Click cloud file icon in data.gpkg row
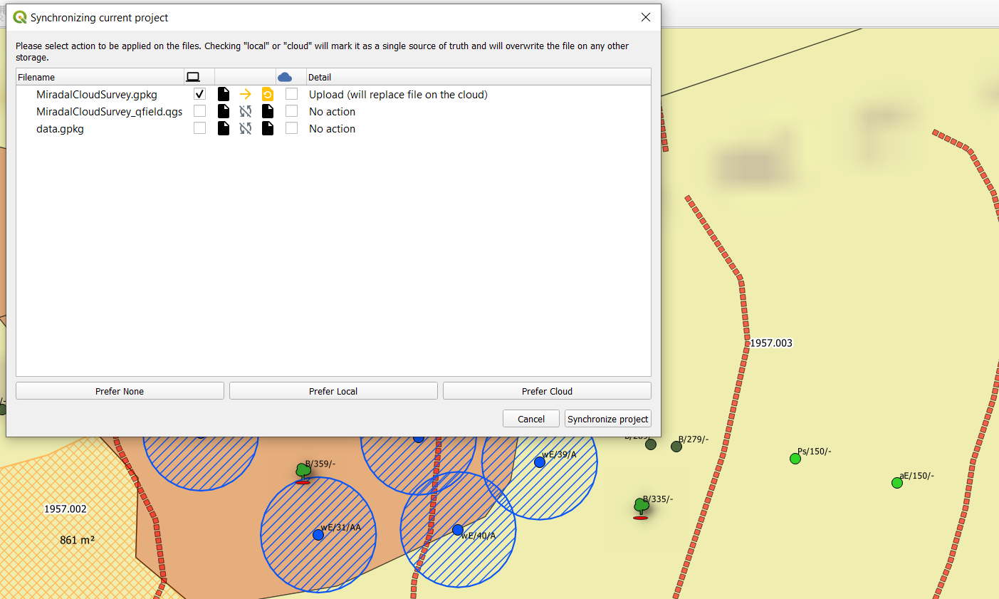 (x=268, y=128)
